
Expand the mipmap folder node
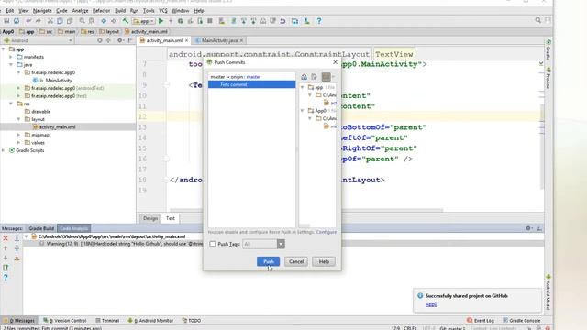click(18, 135)
